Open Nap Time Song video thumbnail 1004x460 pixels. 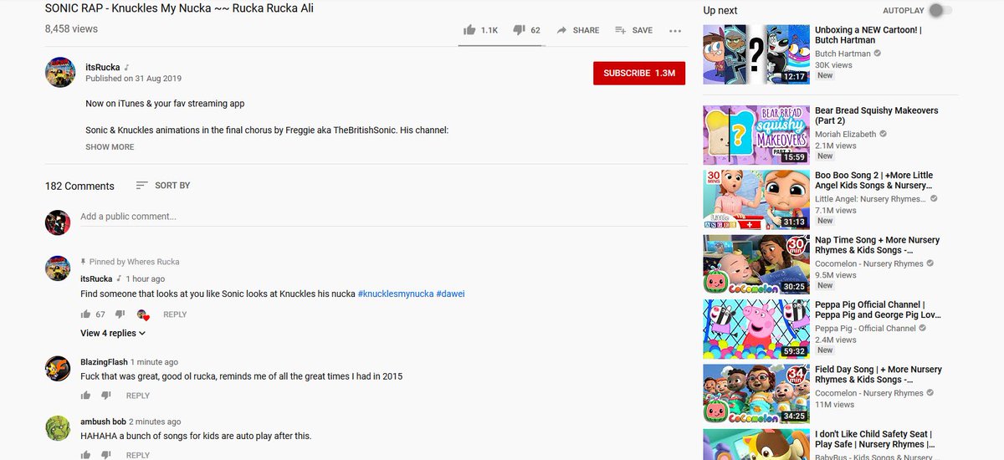tap(756, 263)
